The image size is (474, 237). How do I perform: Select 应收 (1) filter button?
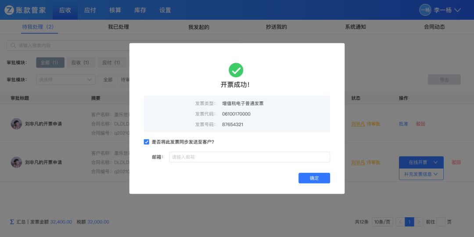point(81,63)
